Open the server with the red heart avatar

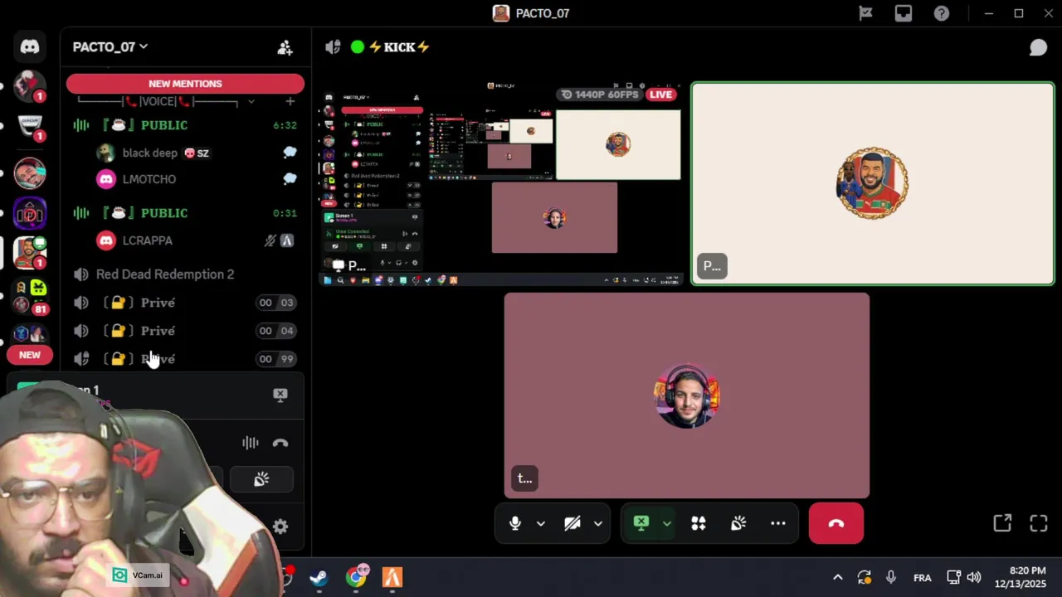point(30,86)
